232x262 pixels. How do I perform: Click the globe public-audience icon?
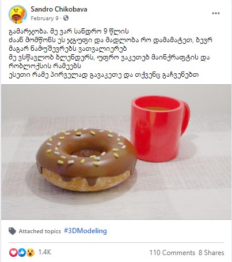(66, 18)
